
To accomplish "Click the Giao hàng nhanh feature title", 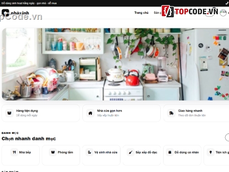I will tap(190, 111).
